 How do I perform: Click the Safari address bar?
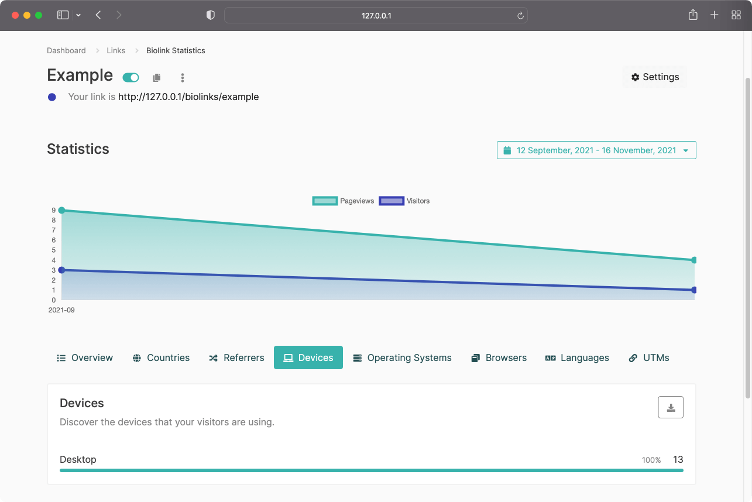pos(376,16)
